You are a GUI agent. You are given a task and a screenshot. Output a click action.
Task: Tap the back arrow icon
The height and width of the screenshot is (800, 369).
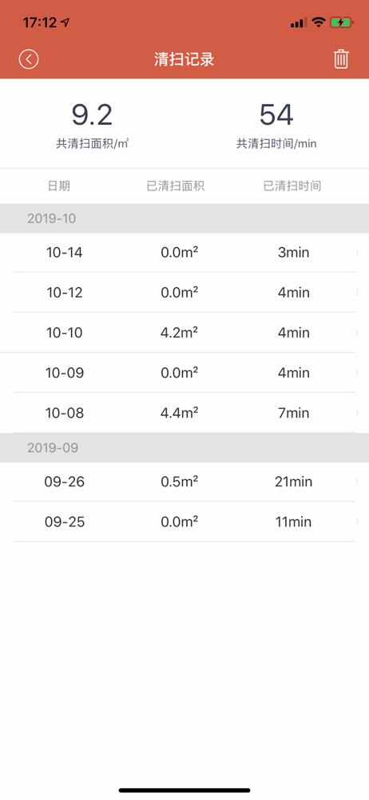[x=29, y=59]
